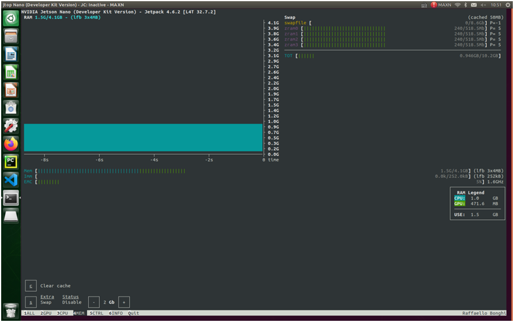Open the Trash icon in dock

tap(11, 311)
